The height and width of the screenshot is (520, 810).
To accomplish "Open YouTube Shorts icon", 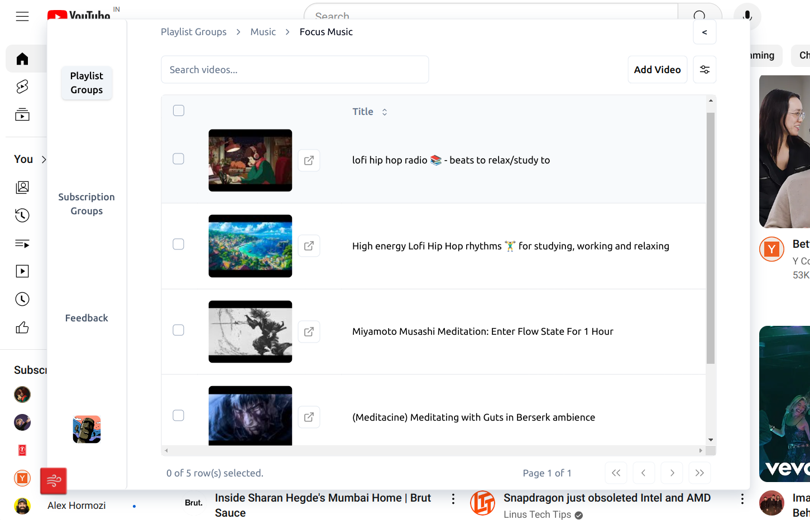I will [x=22, y=86].
